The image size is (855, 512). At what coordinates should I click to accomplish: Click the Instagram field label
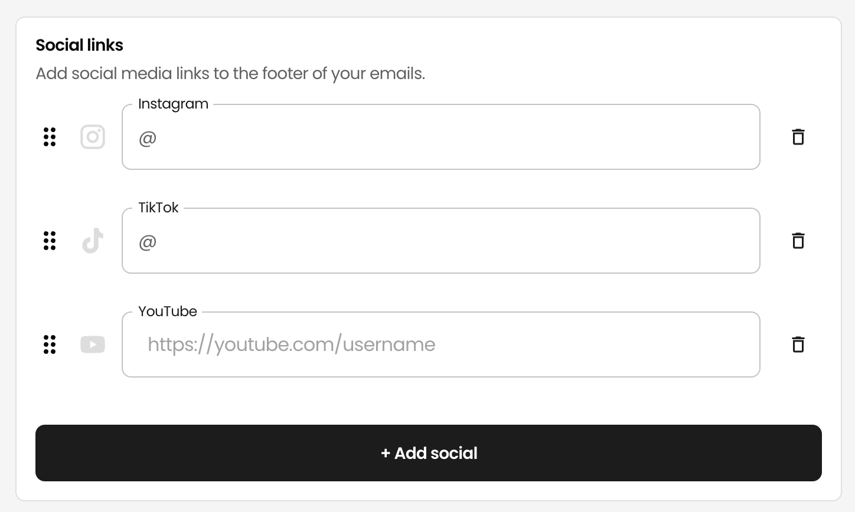(x=173, y=104)
